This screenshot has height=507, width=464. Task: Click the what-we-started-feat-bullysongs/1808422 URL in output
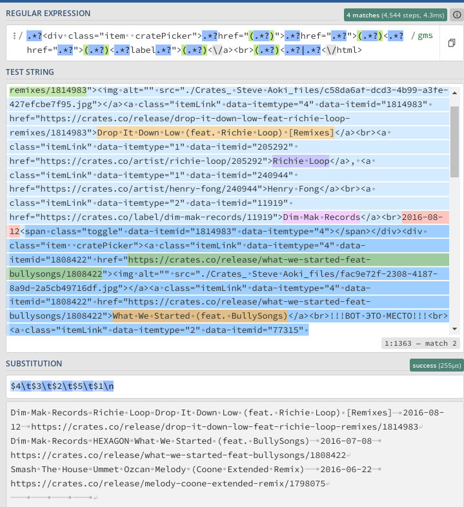178,455
